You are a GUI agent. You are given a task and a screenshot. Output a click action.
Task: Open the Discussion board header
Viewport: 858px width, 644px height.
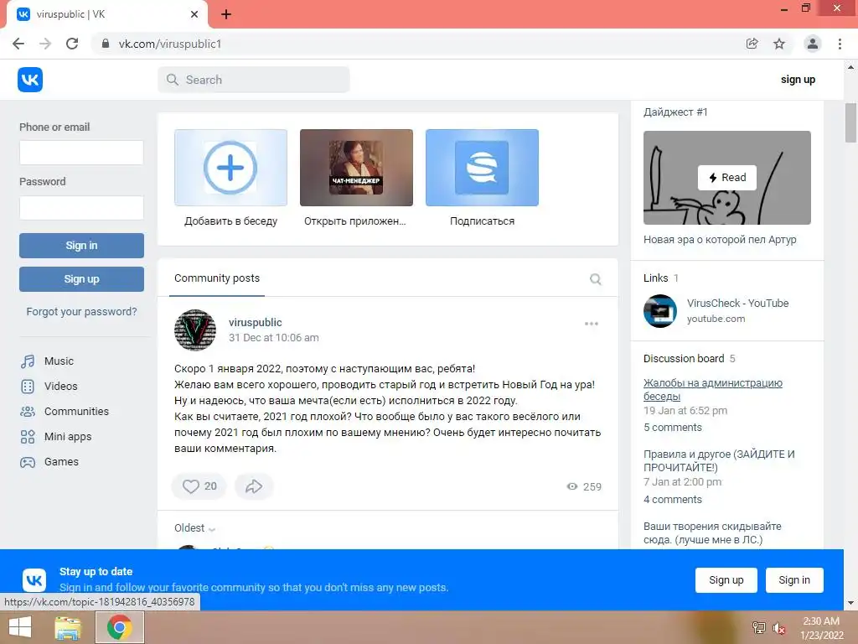pos(689,359)
